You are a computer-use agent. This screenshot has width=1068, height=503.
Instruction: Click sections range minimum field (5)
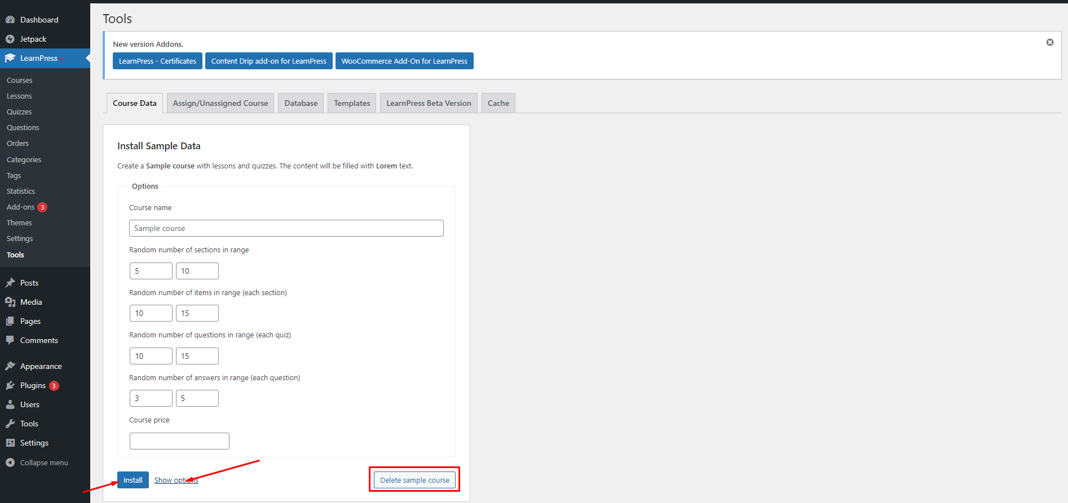click(x=151, y=271)
